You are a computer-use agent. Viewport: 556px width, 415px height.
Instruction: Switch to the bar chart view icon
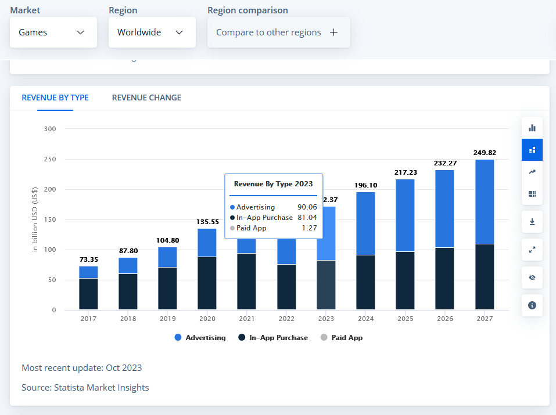pyautogui.click(x=532, y=128)
